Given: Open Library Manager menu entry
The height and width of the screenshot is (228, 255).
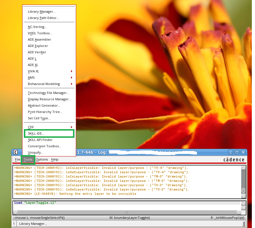Looking at the screenshot, I should (x=42, y=12).
